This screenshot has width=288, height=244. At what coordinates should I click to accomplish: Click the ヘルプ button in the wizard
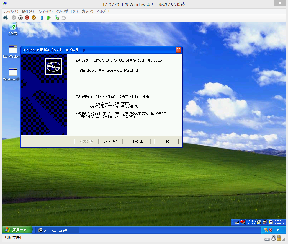(x=166, y=141)
